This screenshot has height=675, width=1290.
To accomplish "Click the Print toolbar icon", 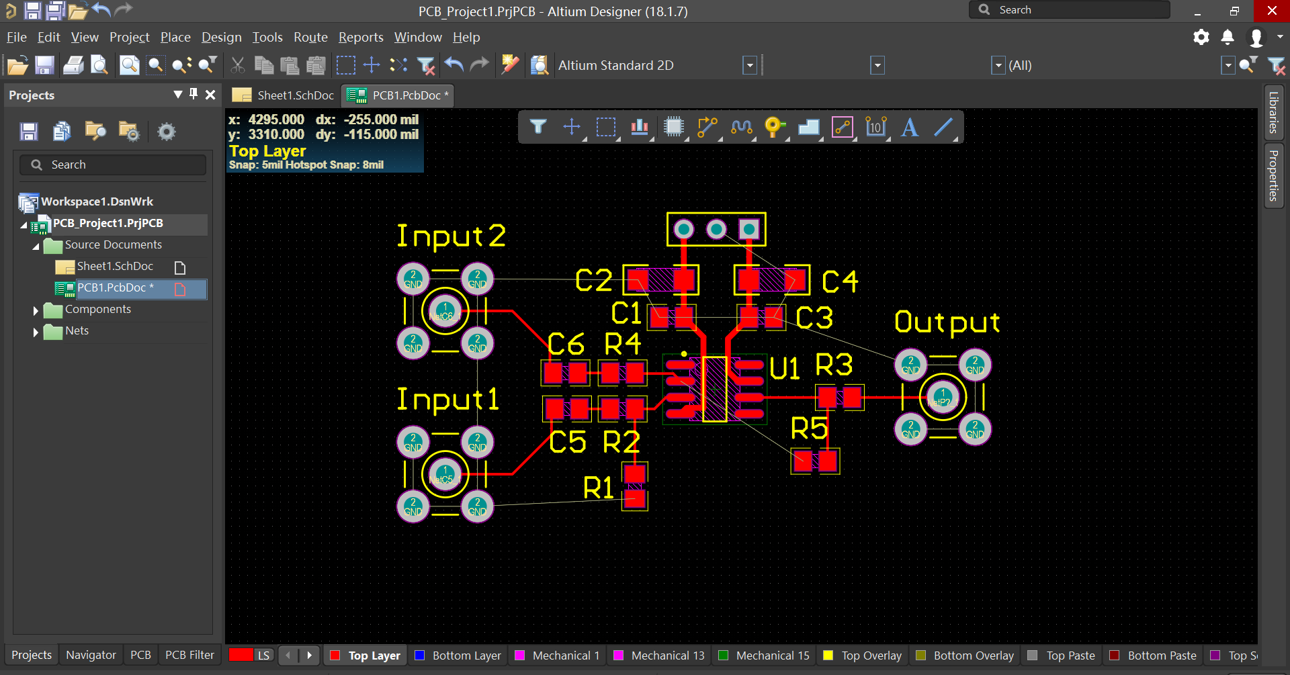I will 73,65.
